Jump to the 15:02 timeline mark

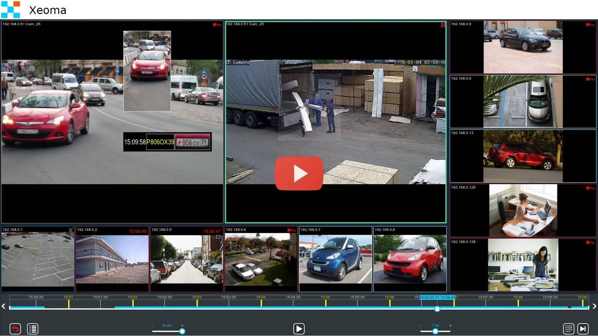coord(133,303)
